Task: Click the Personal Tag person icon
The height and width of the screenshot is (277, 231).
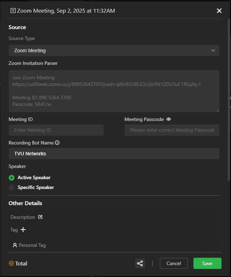Action: pyautogui.click(x=15, y=245)
